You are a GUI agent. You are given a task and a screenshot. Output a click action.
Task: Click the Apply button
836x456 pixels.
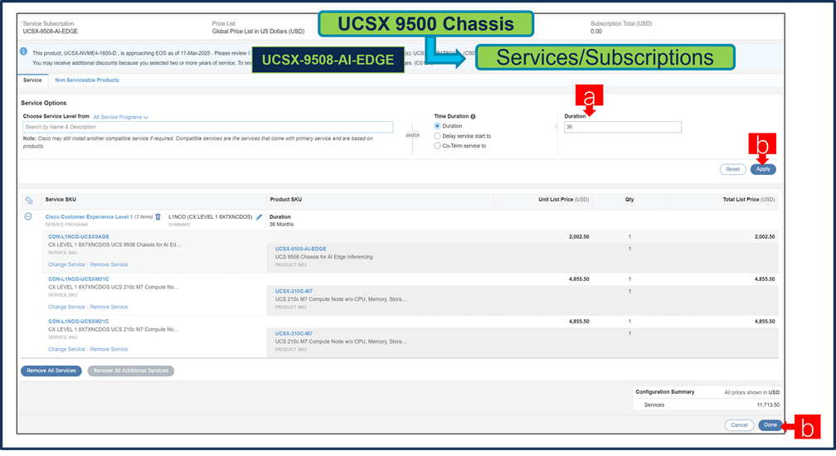pyautogui.click(x=763, y=169)
